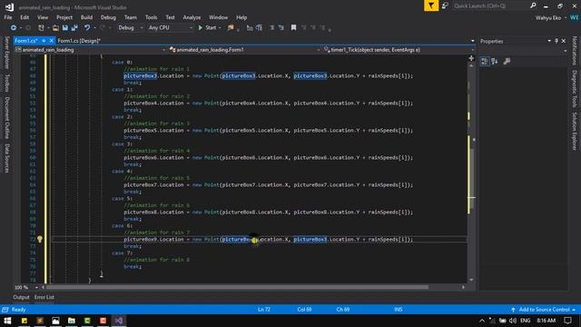Open the File menu
581x327 pixels.
(8, 17)
